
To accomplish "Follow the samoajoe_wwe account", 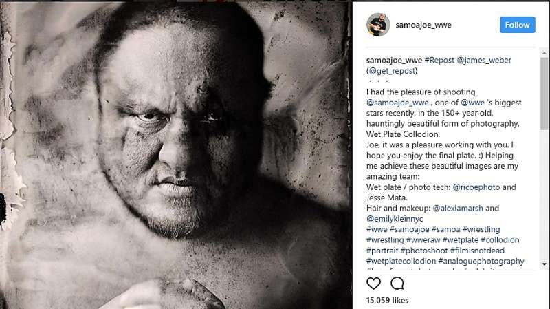I will [517, 25].
